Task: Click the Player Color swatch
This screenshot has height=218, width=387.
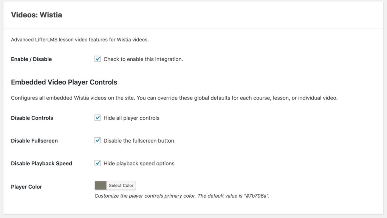Action: (101, 186)
